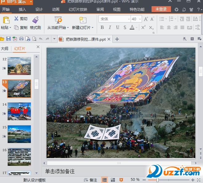Apply font color with the A swatch
This screenshot has width=203, height=183.
coord(132,27)
